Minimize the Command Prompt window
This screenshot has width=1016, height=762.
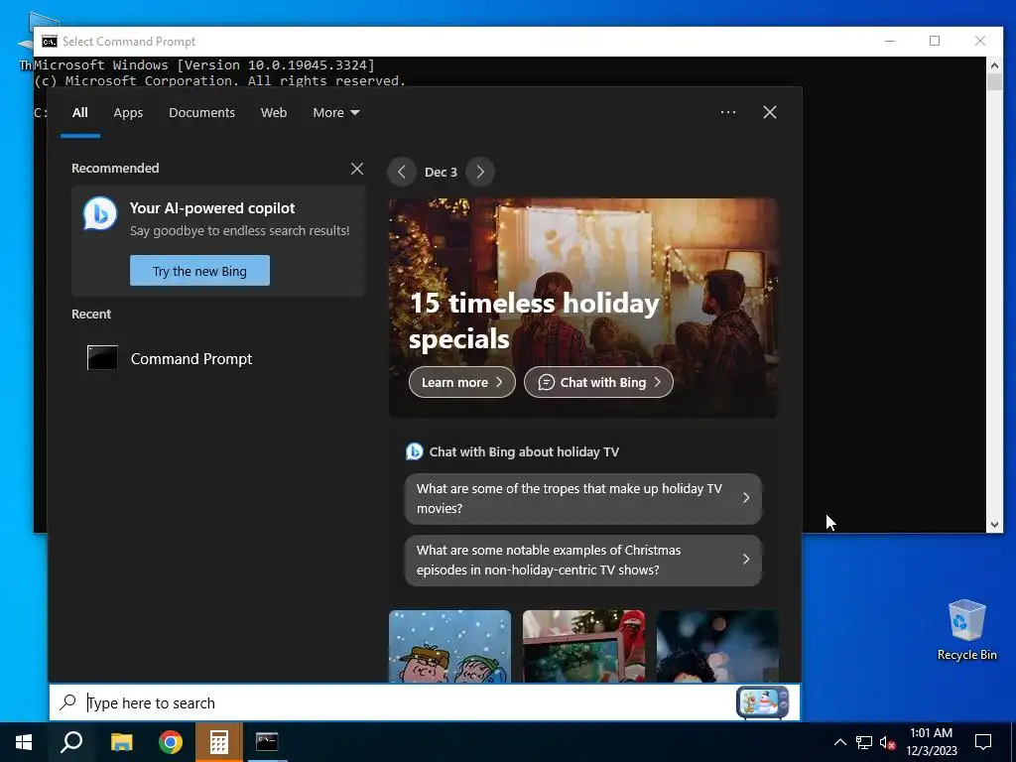[x=890, y=41]
